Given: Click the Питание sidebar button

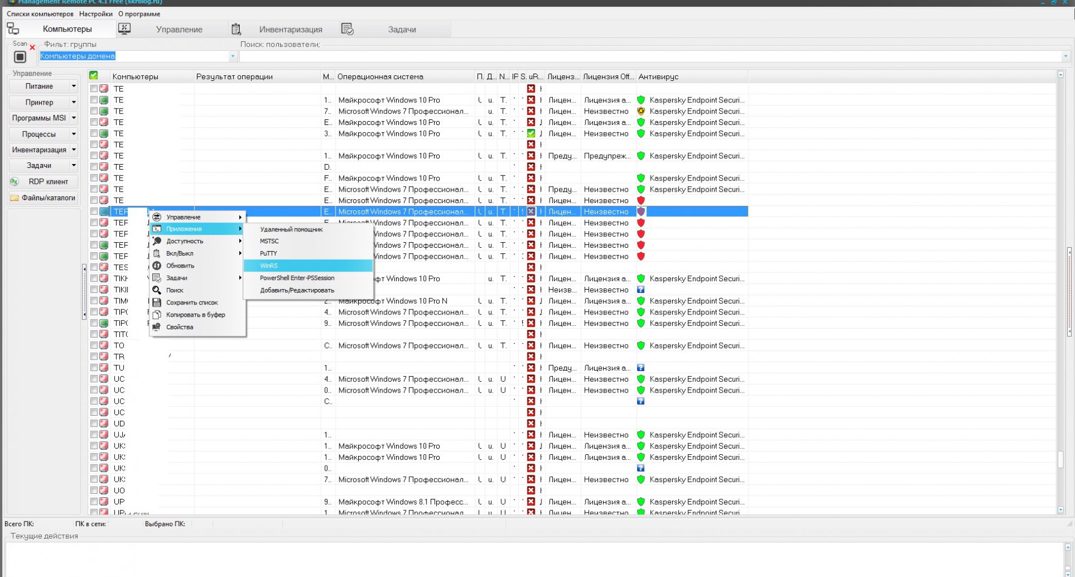Looking at the screenshot, I should (39, 87).
